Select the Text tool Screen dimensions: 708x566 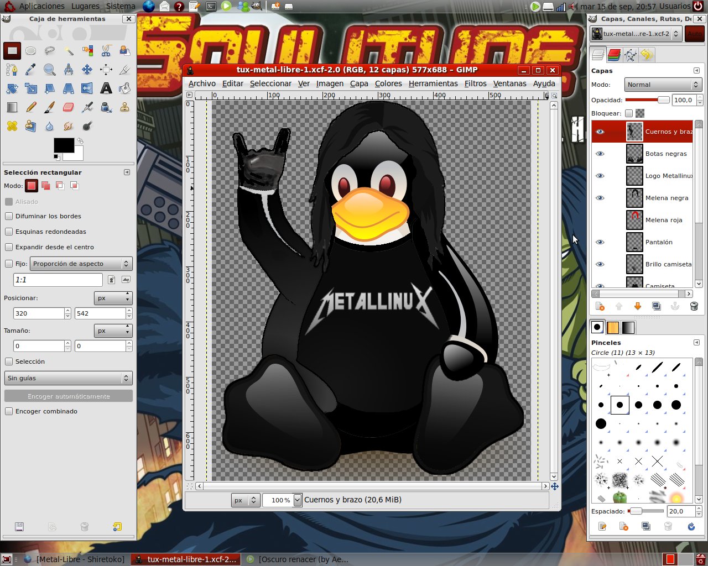pos(106,88)
